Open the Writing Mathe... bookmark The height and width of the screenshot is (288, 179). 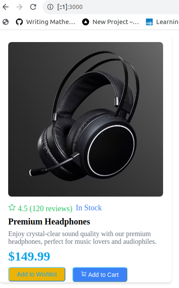(51, 22)
